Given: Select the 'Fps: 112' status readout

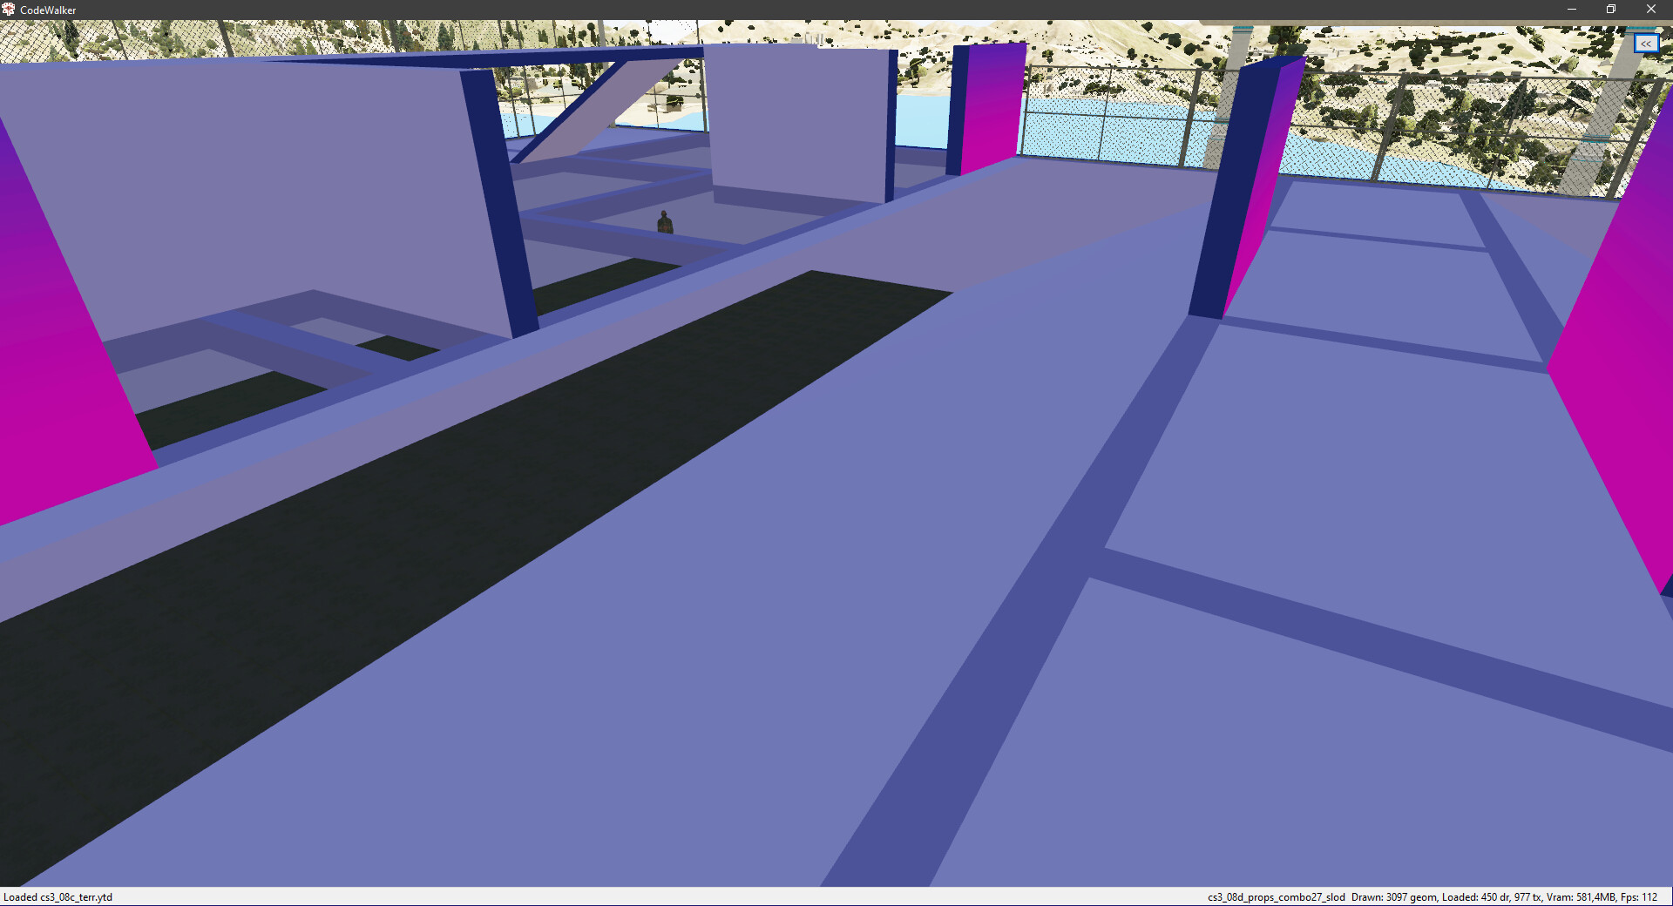Looking at the screenshot, I should tap(1639, 897).
